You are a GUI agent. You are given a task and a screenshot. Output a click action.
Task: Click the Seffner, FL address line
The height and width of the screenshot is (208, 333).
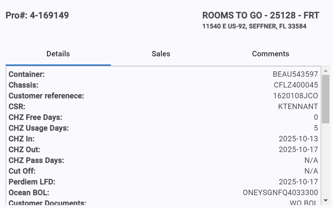[254, 26]
